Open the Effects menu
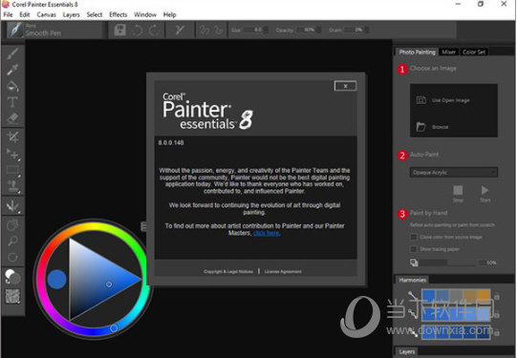This screenshot has width=517, height=358. (x=118, y=14)
